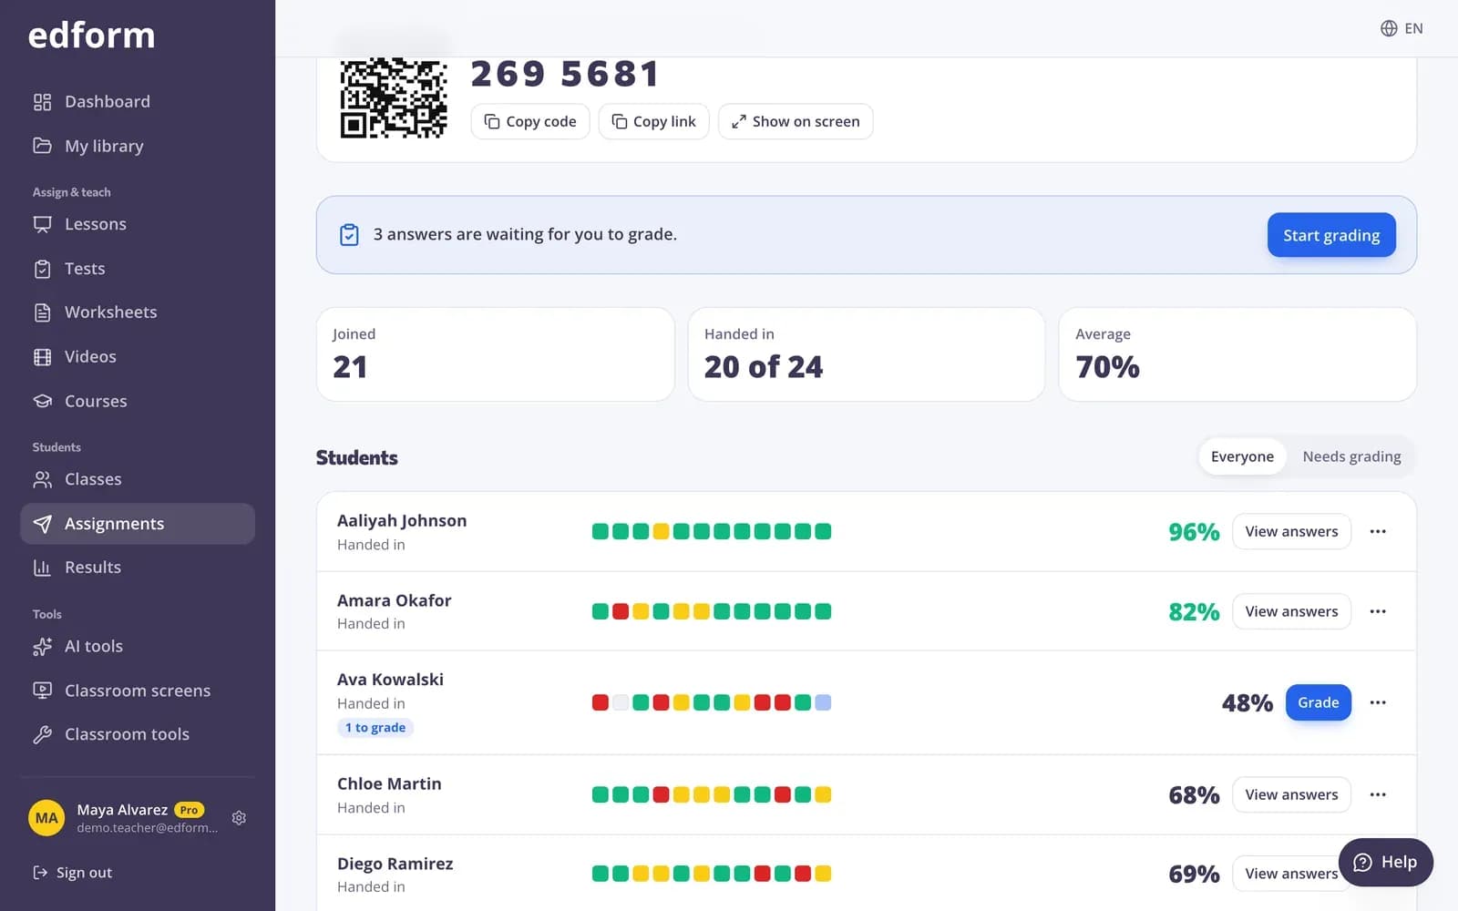Click the Handed in 20 of 24 card
This screenshot has height=911, width=1458.
(866, 354)
